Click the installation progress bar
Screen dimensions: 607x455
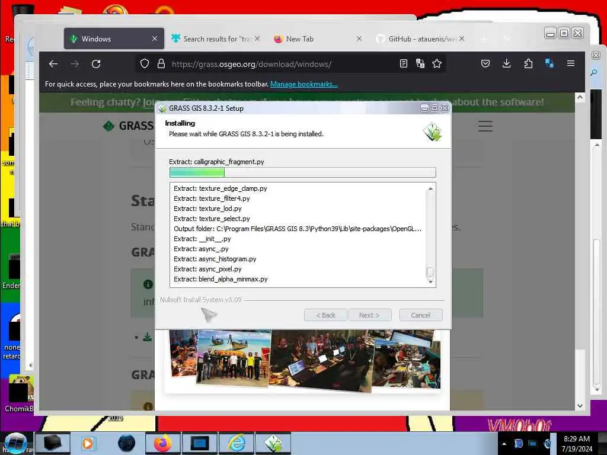point(303,172)
